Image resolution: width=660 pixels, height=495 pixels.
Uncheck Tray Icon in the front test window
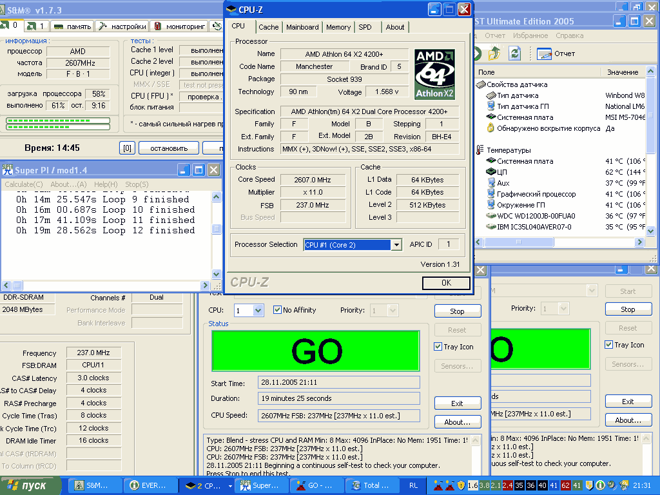pos(438,347)
